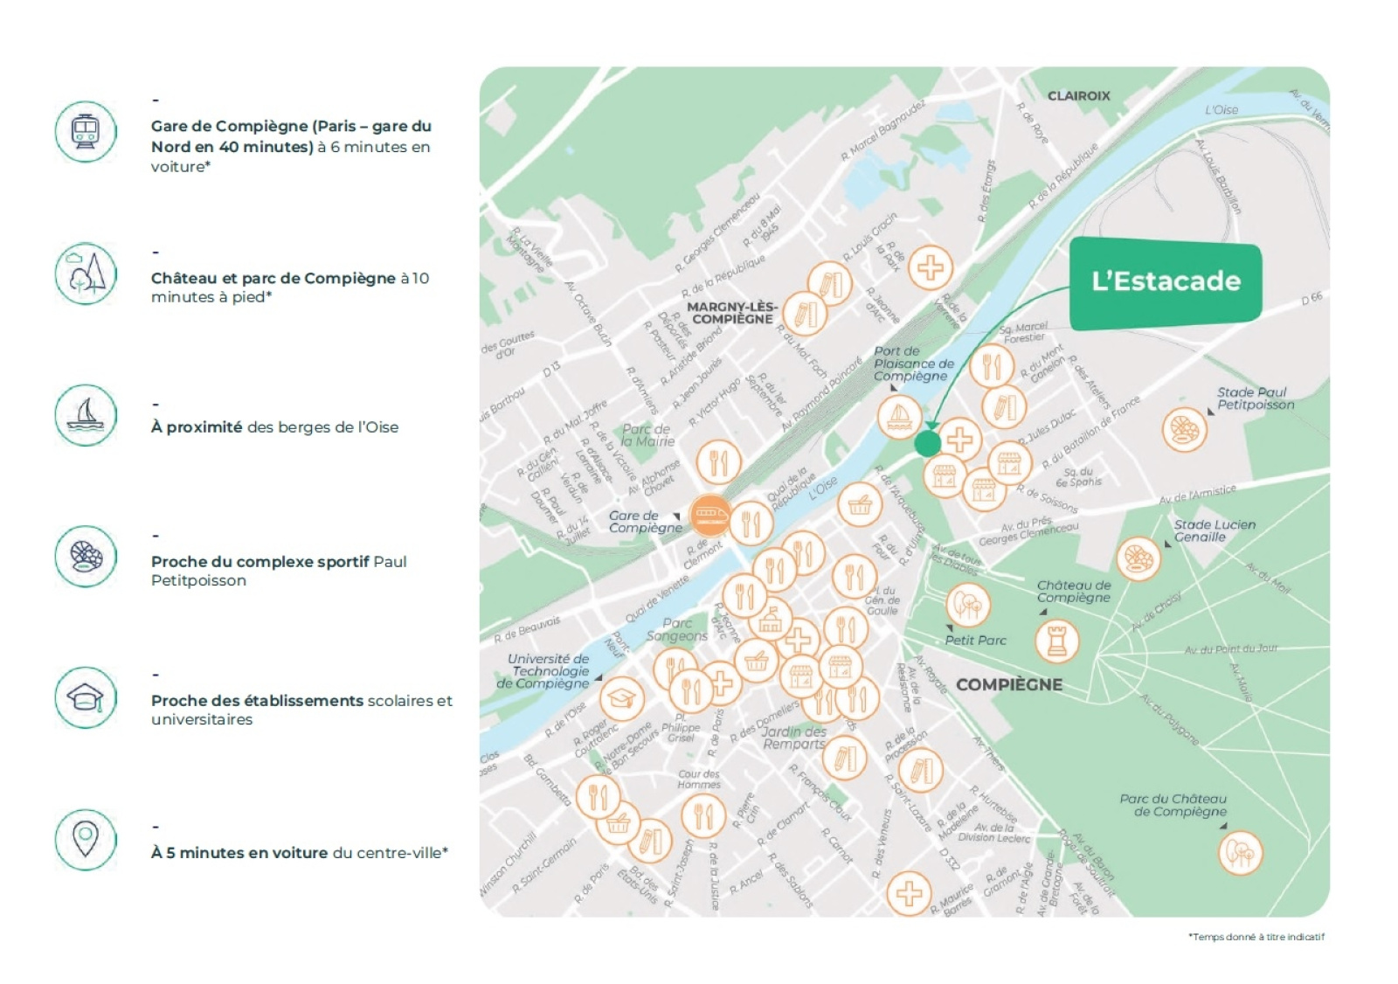Click the medical cross marker near Clairoix
The image size is (1398, 984).
coord(931,267)
